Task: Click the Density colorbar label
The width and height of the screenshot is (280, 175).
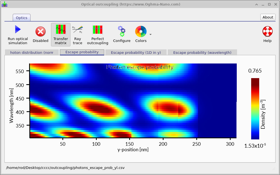Action: [x=263, y=114]
